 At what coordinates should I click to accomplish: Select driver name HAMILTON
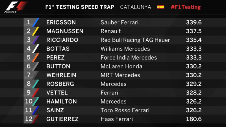pyautogui.click(x=62, y=102)
